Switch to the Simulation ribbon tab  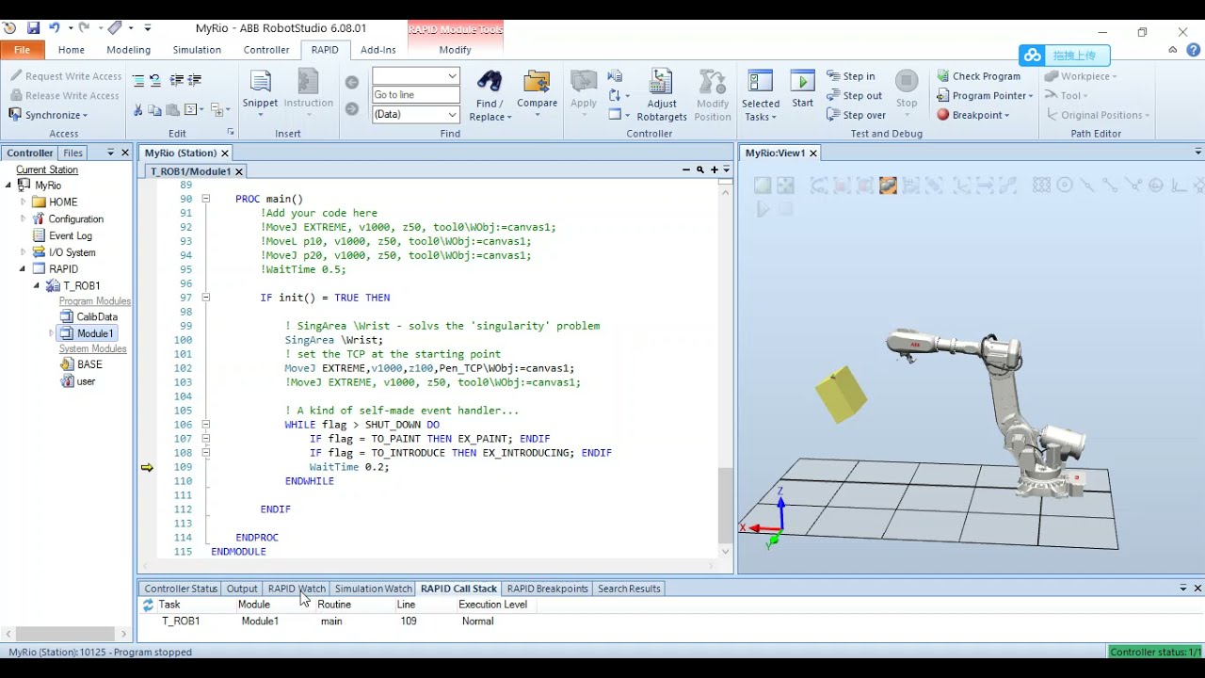(197, 50)
